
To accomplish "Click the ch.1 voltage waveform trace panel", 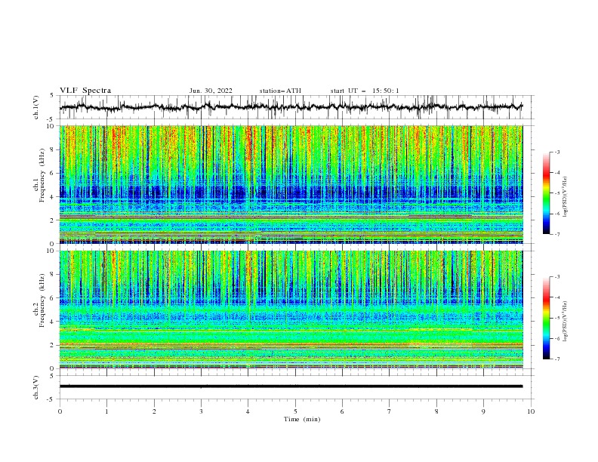I will click(297, 107).
